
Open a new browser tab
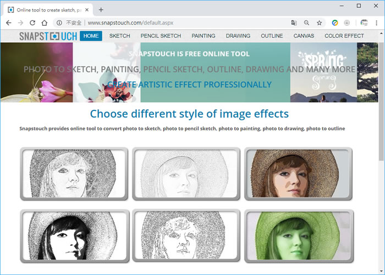101,9
